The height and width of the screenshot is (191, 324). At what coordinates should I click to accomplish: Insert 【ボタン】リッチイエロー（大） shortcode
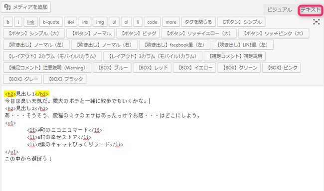(199, 33)
